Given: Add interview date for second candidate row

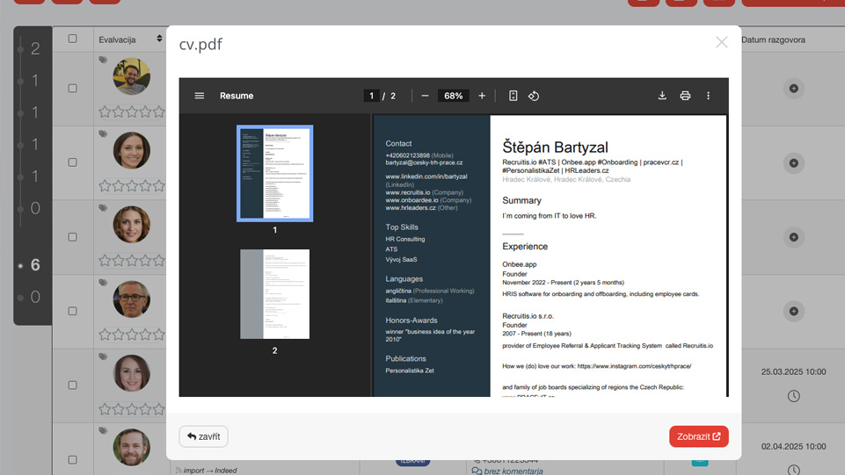Looking at the screenshot, I should tap(793, 163).
